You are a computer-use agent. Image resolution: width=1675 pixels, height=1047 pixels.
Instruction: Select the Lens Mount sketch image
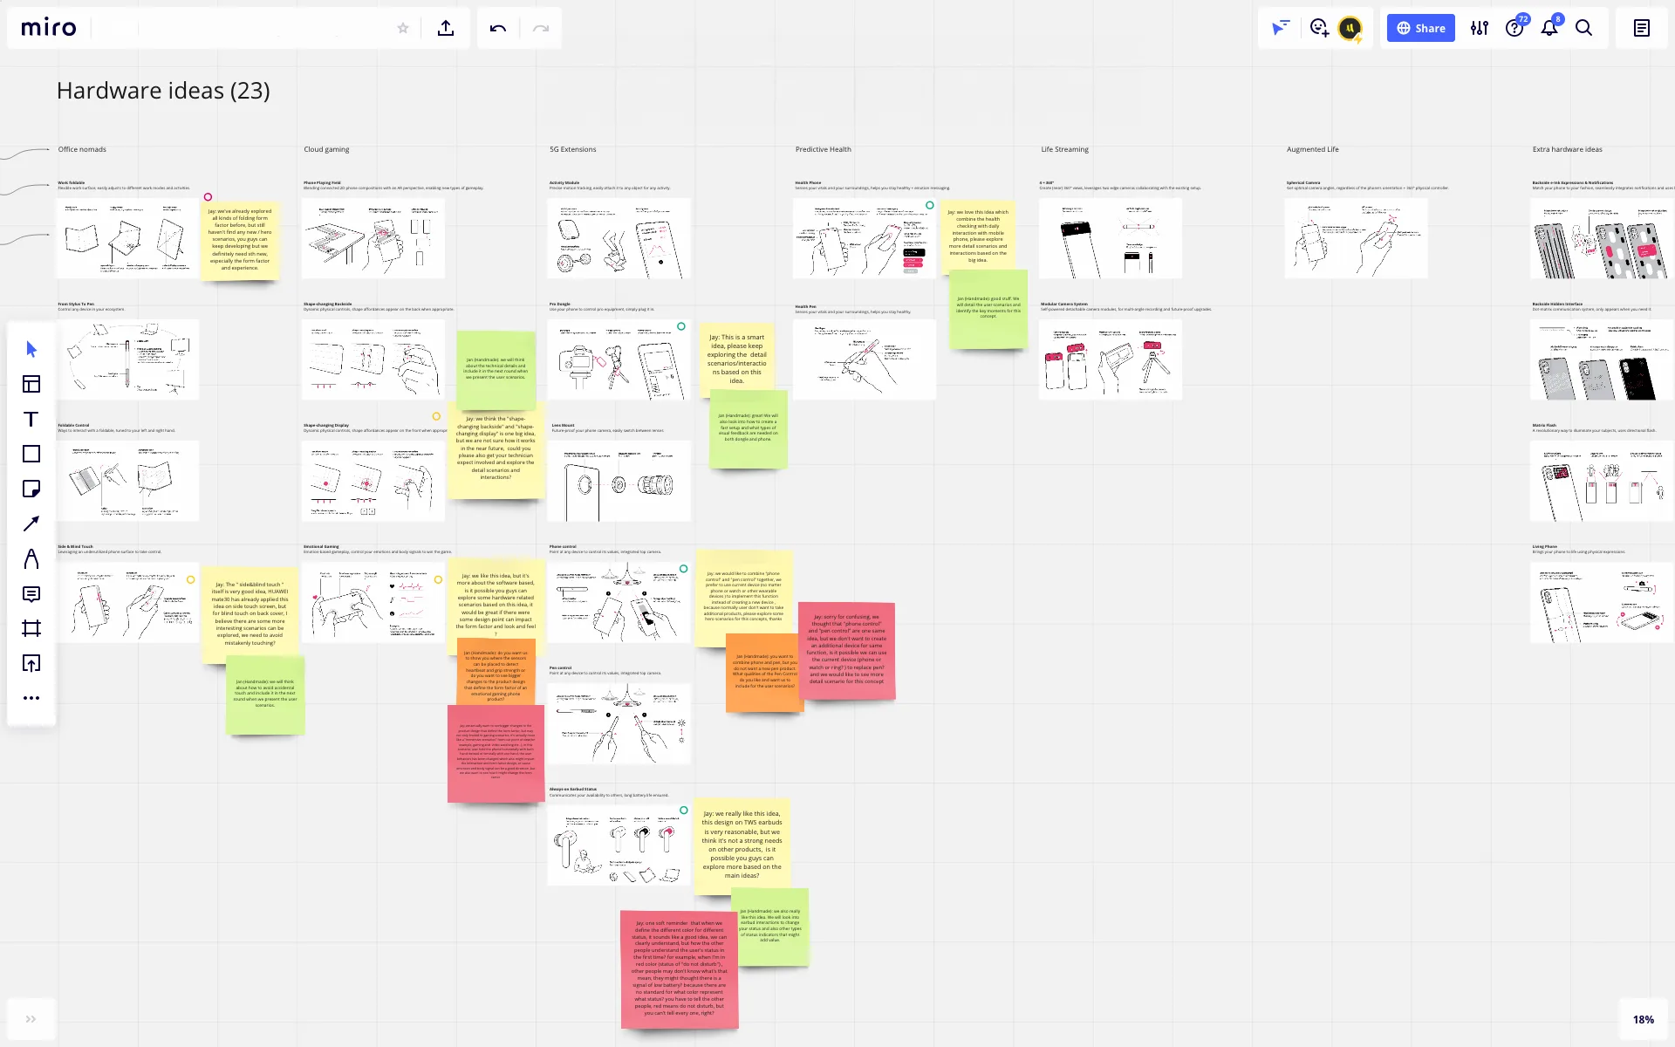(x=619, y=481)
